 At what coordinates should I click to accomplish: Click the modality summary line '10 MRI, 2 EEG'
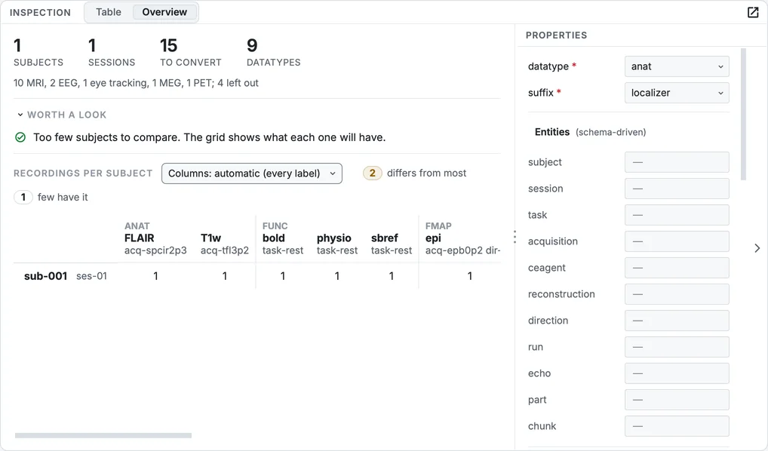click(x=136, y=83)
